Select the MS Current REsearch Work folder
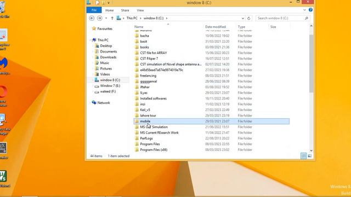This screenshot has width=351, height=197. point(159,132)
